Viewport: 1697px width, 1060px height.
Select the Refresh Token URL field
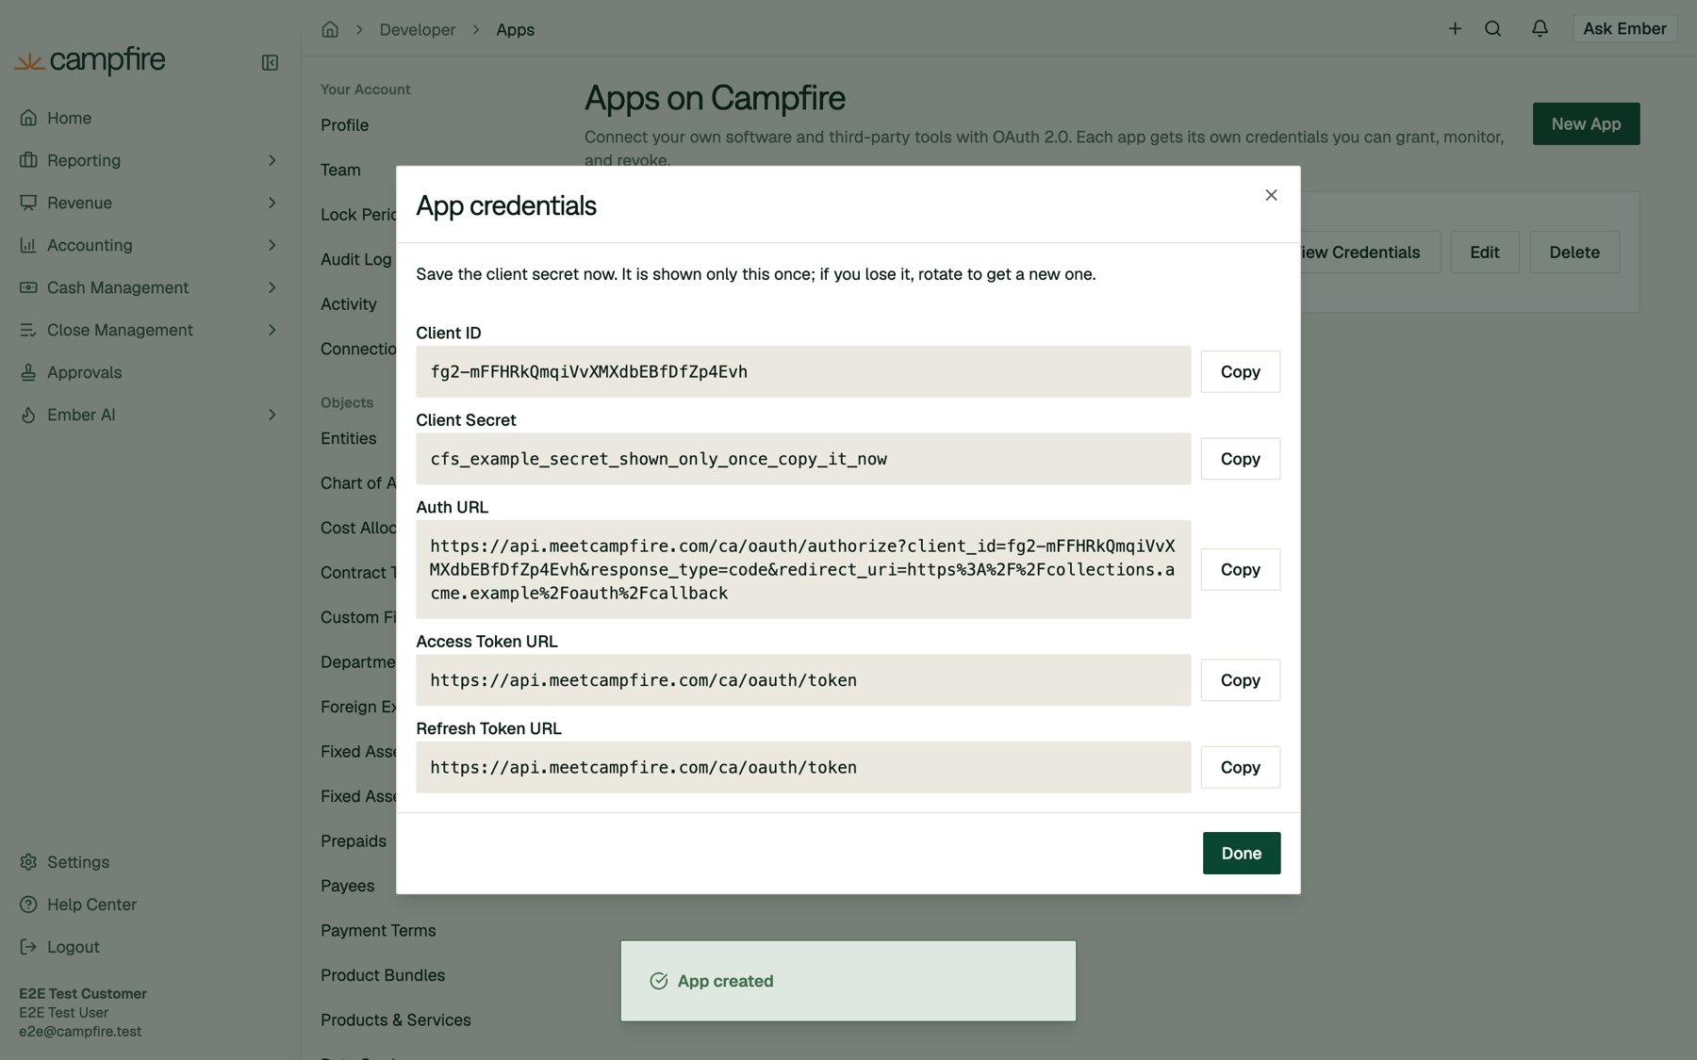coord(803,767)
